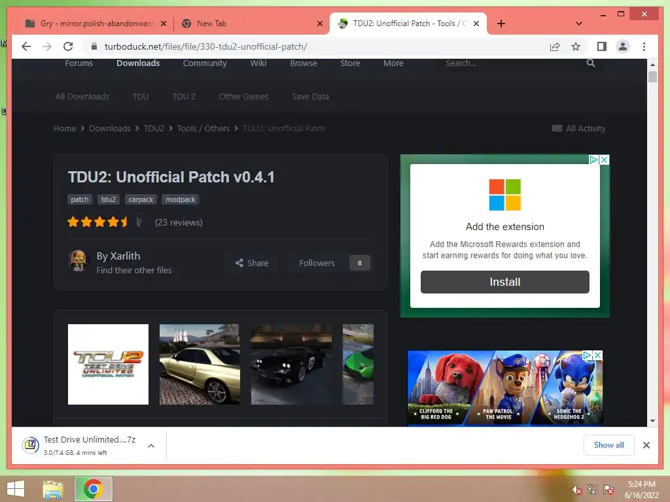Image resolution: width=670 pixels, height=502 pixels.
Task: Go to Tools / Others breadcrumb
Action: (x=203, y=129)
